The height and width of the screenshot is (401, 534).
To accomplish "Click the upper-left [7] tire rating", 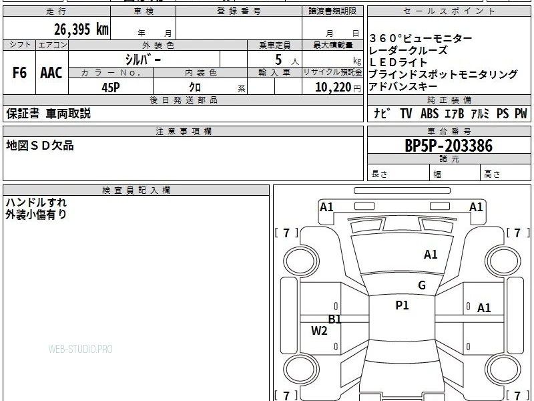I will 286,233.
